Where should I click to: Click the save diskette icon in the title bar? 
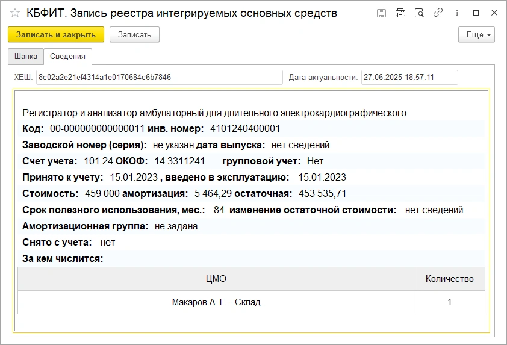382,13
